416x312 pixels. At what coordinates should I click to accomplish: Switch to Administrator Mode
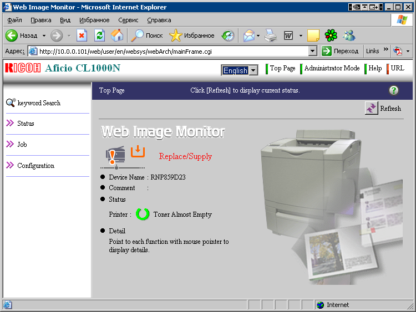pyautogui.click(x=332, y=68)
